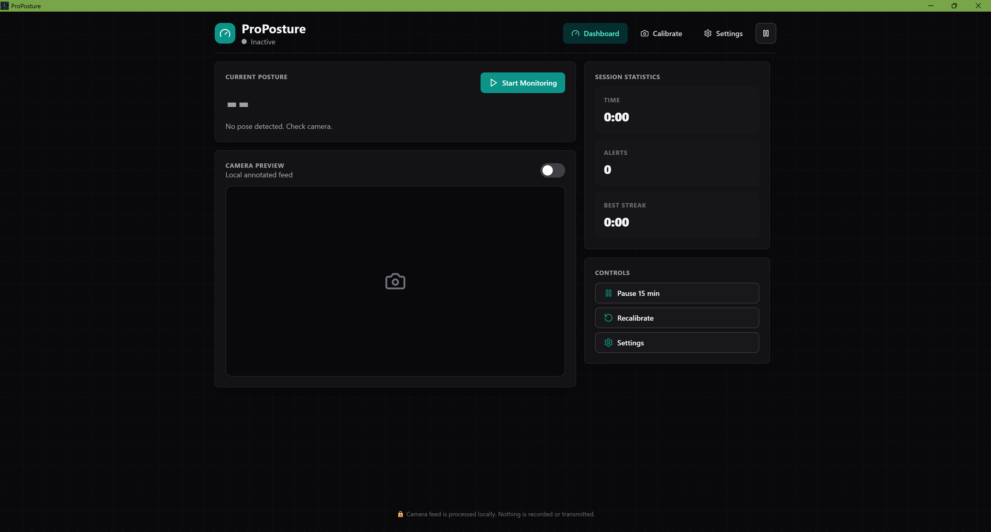Minimize the ProPosture window

[931, 6]
